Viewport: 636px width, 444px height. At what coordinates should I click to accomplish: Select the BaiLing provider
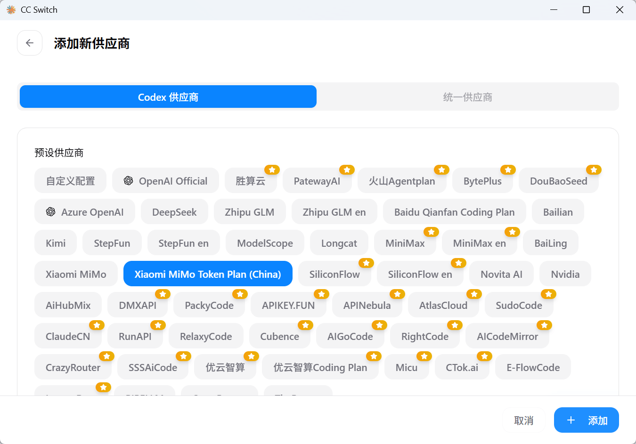(x=551, y=243)
